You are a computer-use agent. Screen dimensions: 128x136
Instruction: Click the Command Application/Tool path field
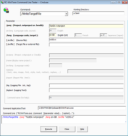pyautogui.click(x=82, y=108)
